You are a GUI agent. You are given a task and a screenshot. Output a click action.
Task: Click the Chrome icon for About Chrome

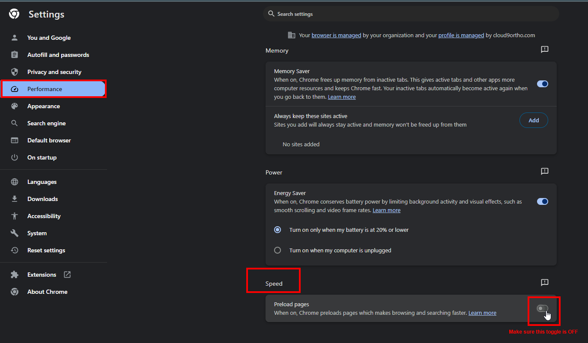pos(15,292)
